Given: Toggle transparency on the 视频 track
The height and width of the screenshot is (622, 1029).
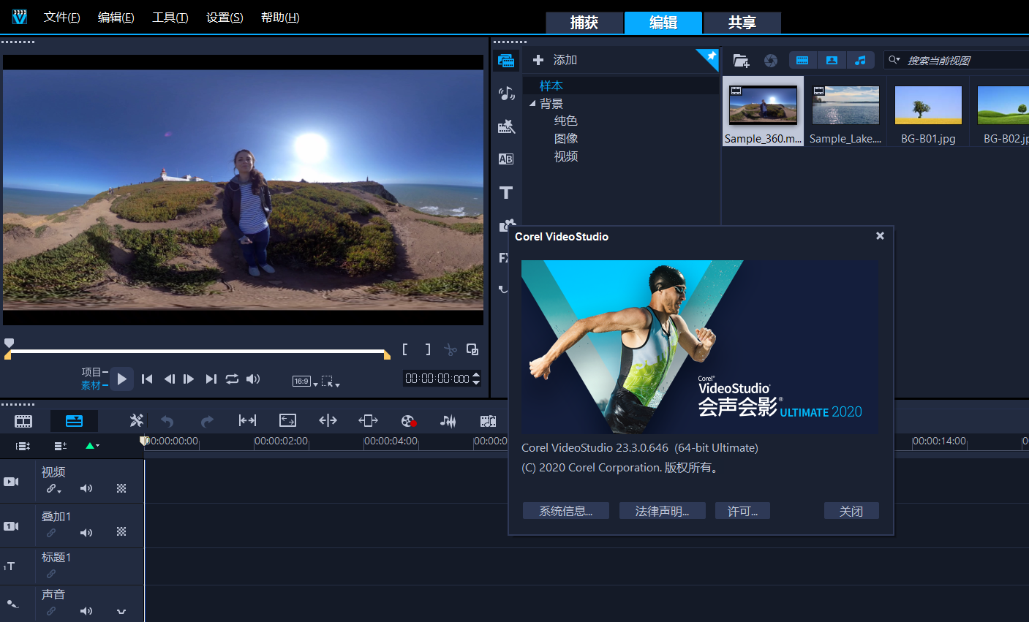Looking at the screenshot, I should click(121, 488).
